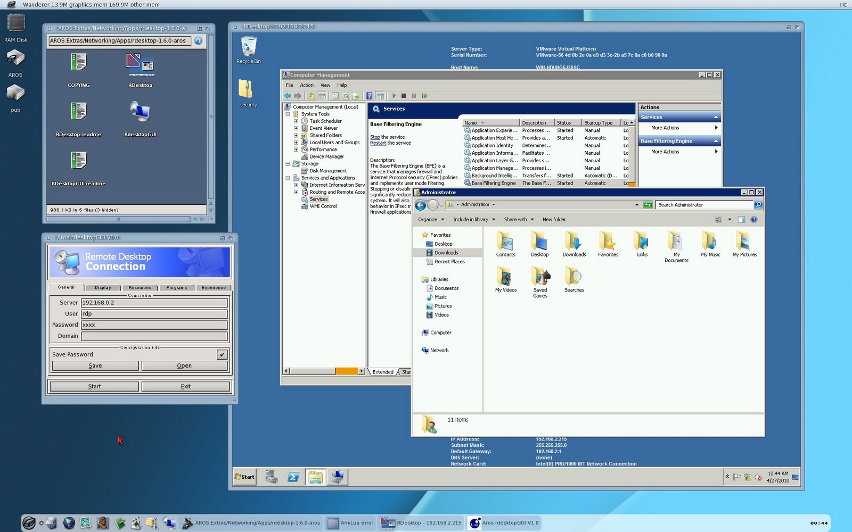Open the Action menu

(307, 85)
